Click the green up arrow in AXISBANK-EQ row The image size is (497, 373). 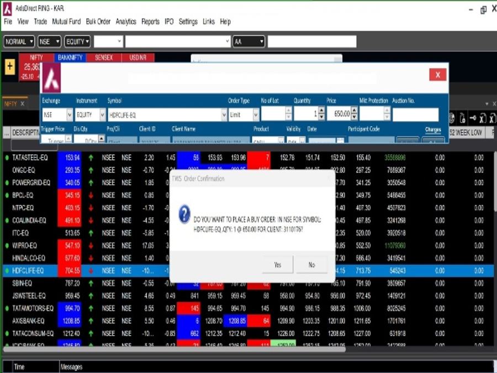point(91,321)
